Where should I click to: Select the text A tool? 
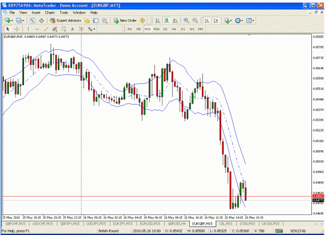73,29
